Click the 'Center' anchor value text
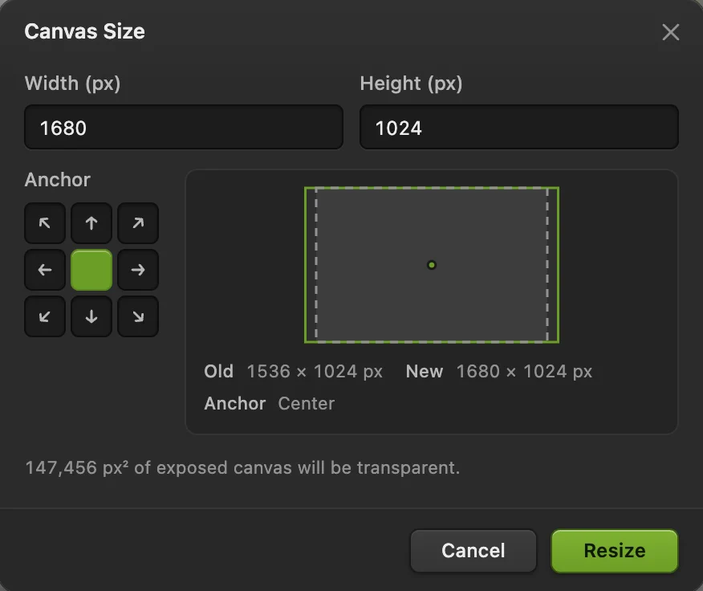The width and height of the screenshot is (703, 591). pyautogui.click(x=307, y=403)
